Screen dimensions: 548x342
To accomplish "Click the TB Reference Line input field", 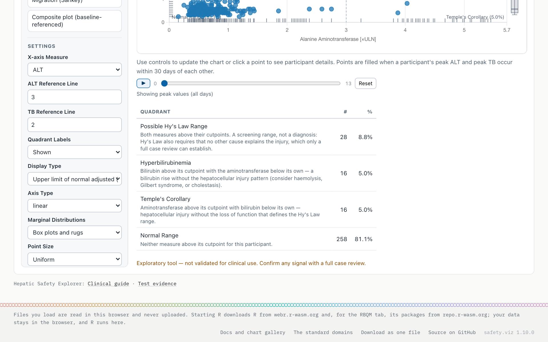I will click(74, 125).
